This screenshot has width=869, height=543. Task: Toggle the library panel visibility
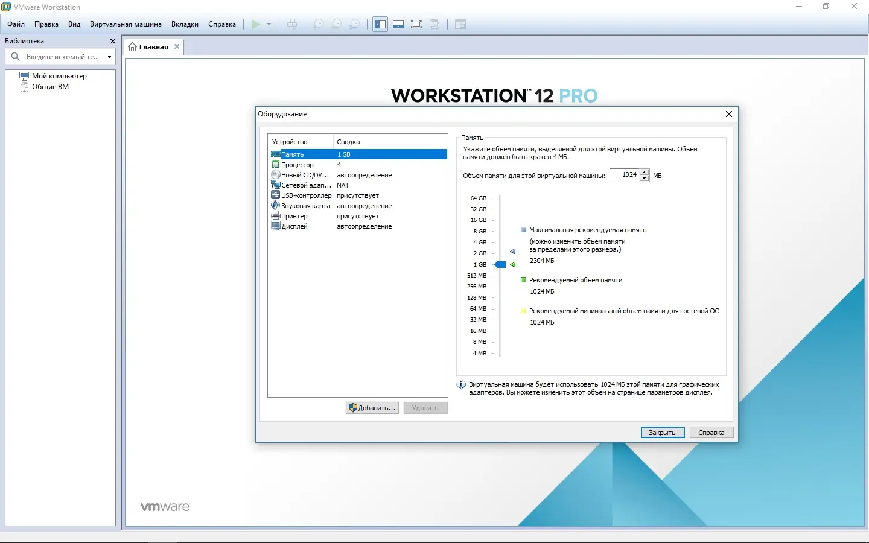coord(380,24)
